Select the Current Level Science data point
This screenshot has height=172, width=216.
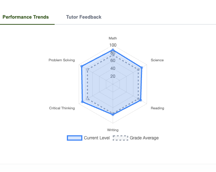click(x=142, y=67)
